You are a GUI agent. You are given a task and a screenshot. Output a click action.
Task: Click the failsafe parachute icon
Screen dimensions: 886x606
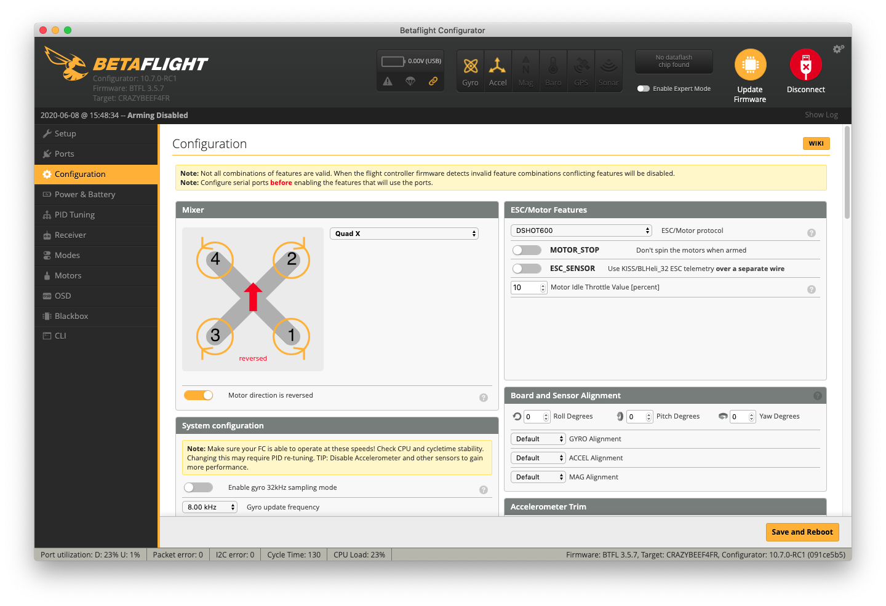pyautogui.click(x=410, y=81)
